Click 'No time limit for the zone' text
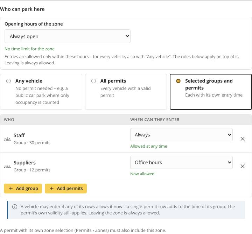 [29, 49]
